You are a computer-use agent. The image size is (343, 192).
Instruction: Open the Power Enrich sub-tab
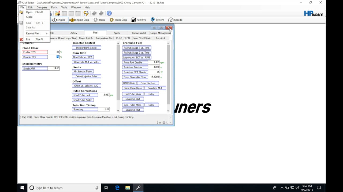pyautogui.click(x=85, y=38)
